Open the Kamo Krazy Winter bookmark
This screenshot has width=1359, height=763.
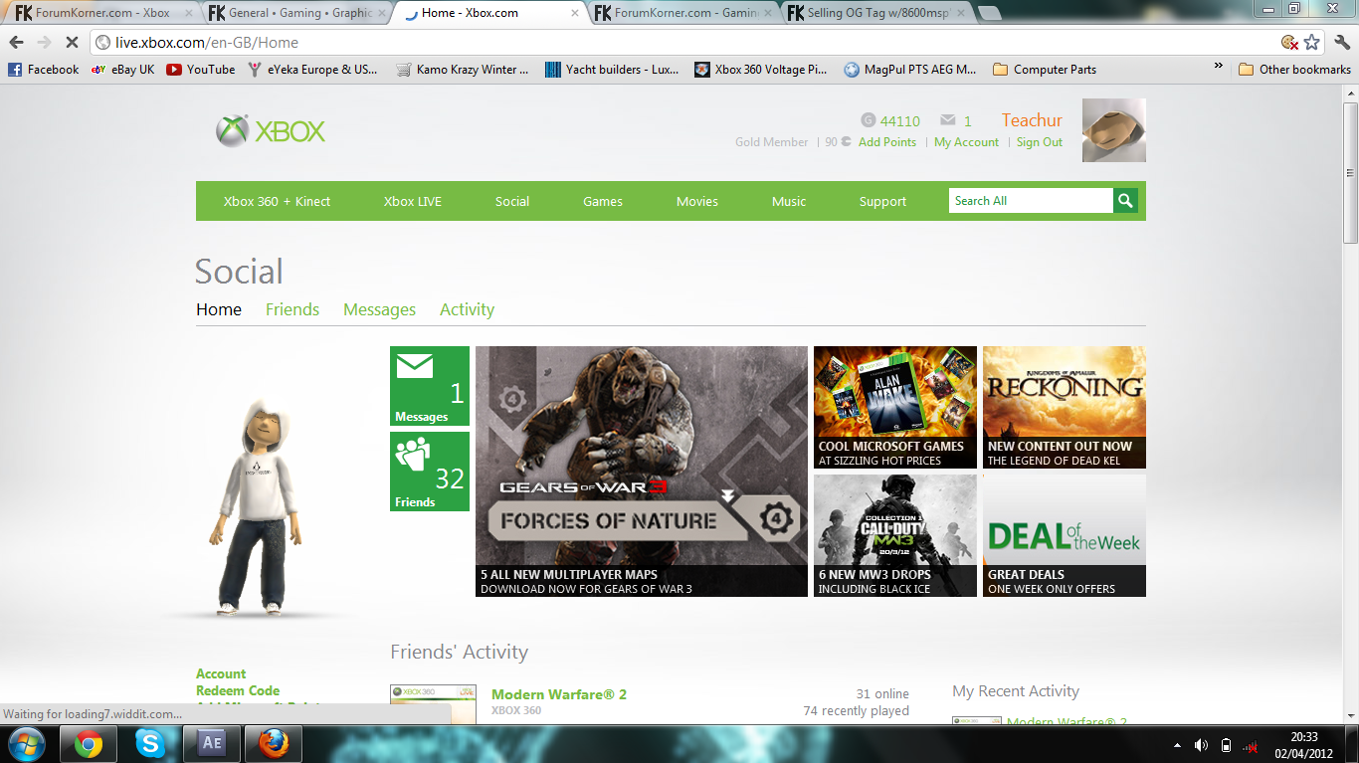[x=463, y=70]
